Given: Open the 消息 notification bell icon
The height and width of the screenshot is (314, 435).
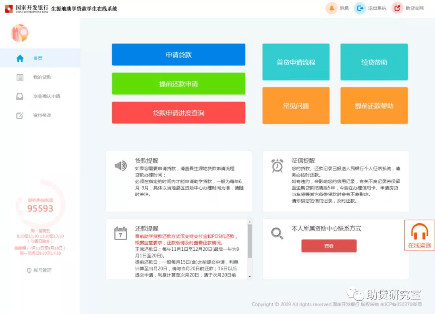Looking at the screenshot, I should pos(331,8).
